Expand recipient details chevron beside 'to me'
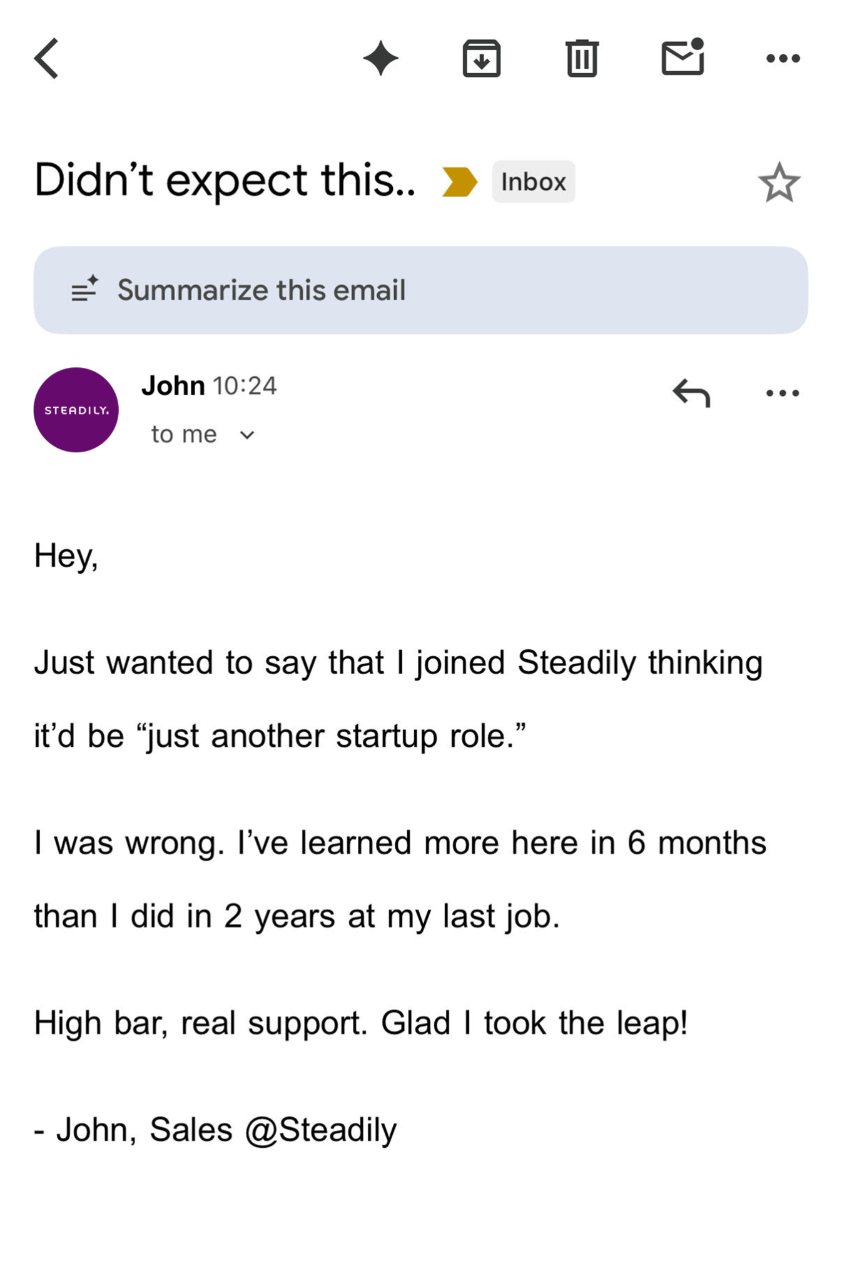 (x=247, y=435)
